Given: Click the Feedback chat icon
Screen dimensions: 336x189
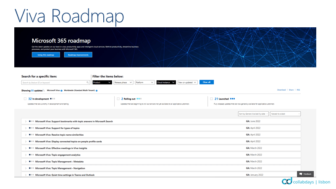Looking at the screenshot, I should 301,174.
